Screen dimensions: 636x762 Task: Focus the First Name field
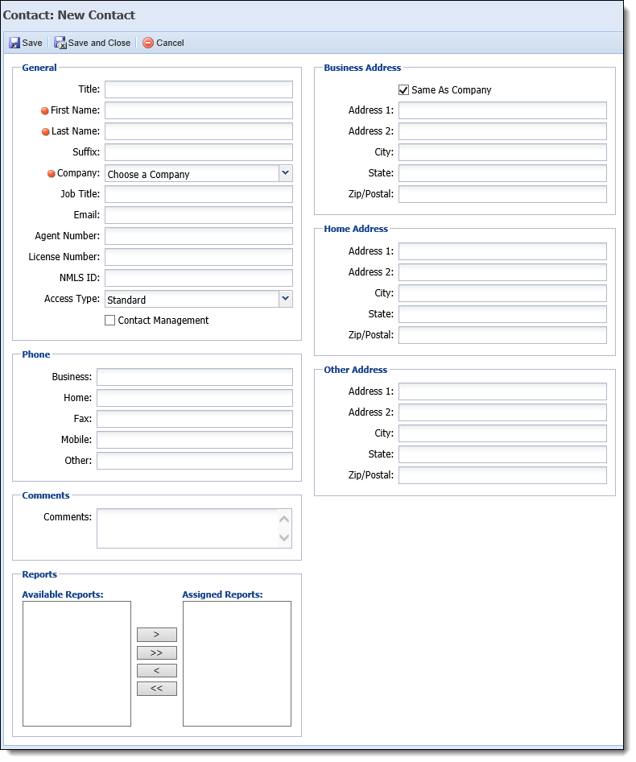point(199,110)
